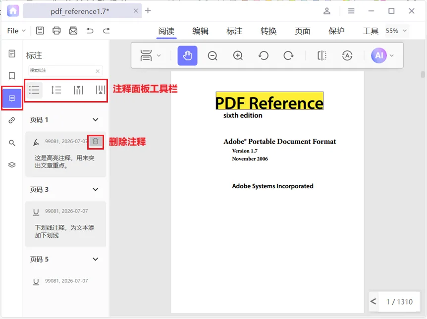Click the 页码 3 group label

tap(39, 190)
